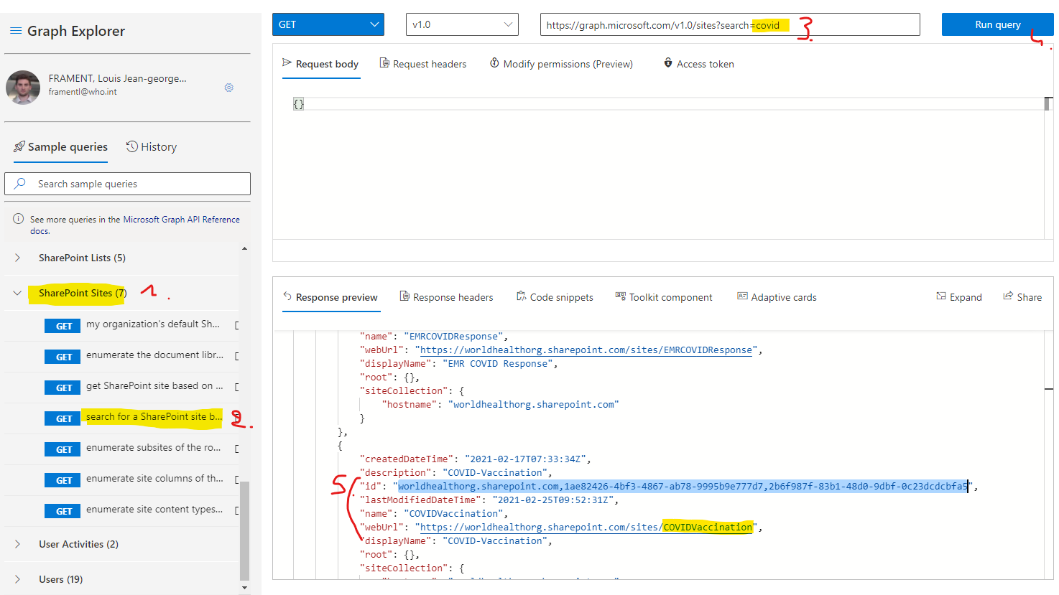Image resolution: width=1059 pixels, height=595 pixels.
Task: Open the COVIDVaccination webUrl link
Action: [586, 528]
